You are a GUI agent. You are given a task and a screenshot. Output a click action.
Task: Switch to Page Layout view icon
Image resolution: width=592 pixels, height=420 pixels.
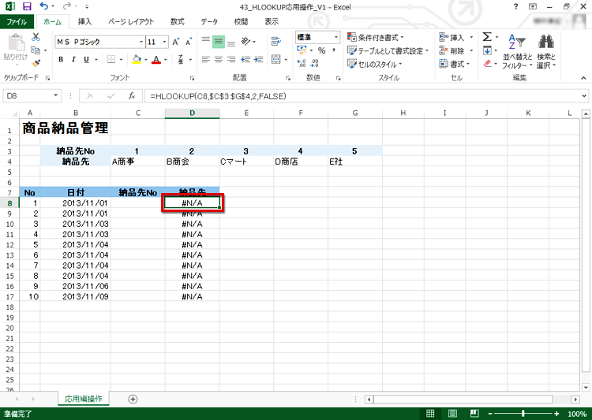pyautogui.click(x=452, y=414)
